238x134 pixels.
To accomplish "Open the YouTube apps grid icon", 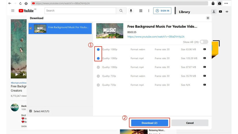I will pyautogui.click(x=141, y=11).
